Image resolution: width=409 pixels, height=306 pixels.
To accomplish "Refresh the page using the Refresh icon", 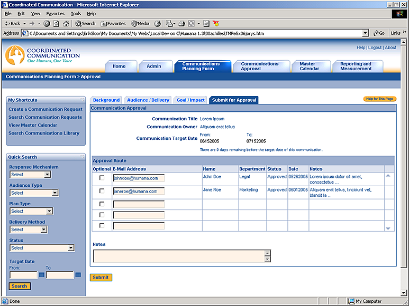I will [x=56, y=24].
